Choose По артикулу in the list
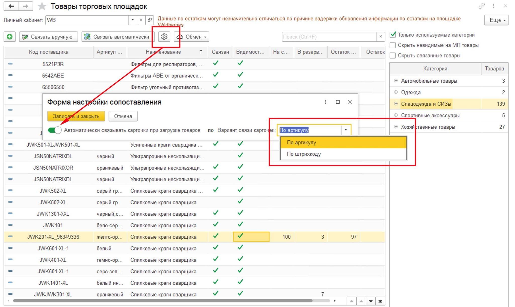515x307 pixels. click(302, 142)
